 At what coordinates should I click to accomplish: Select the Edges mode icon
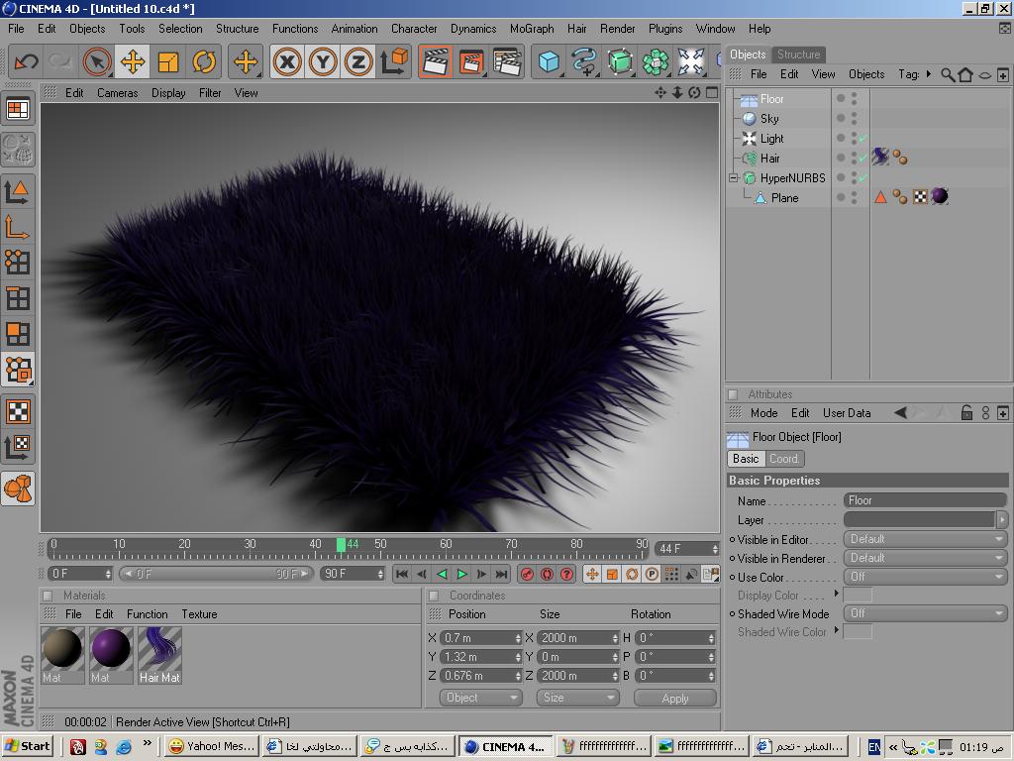[18, 298]
